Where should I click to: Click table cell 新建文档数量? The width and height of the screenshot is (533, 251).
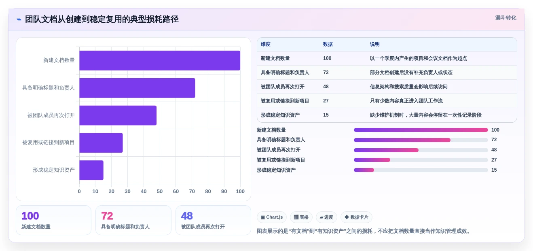click(x=275, y=58)
